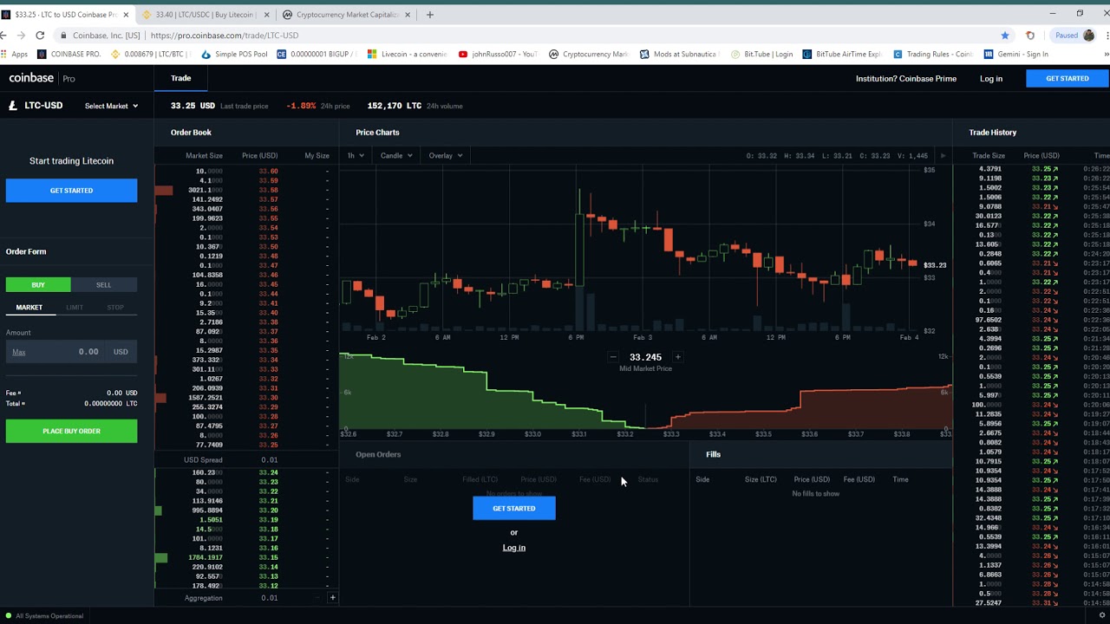
Task: Click the Trade History header
Action: pyautogui.click(x=993, y=133)
